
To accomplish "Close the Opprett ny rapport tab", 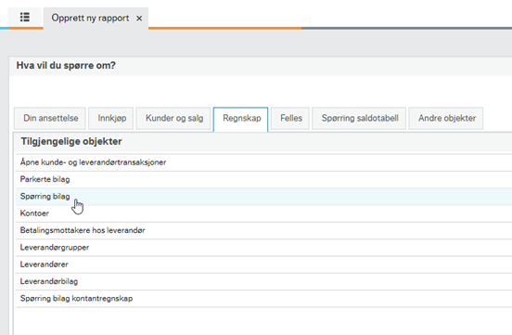I will tap(139, 19).
